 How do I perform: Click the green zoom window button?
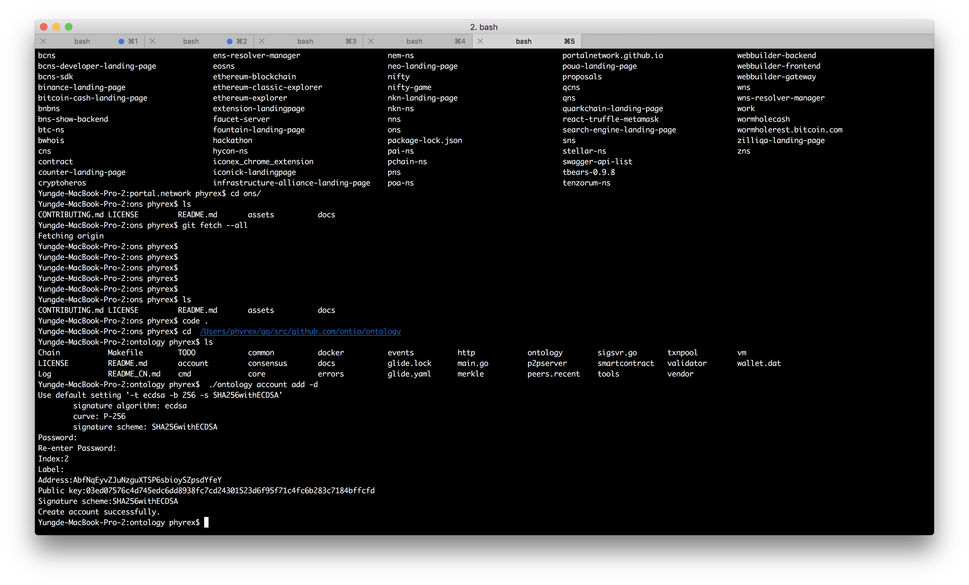click(69, 27)
